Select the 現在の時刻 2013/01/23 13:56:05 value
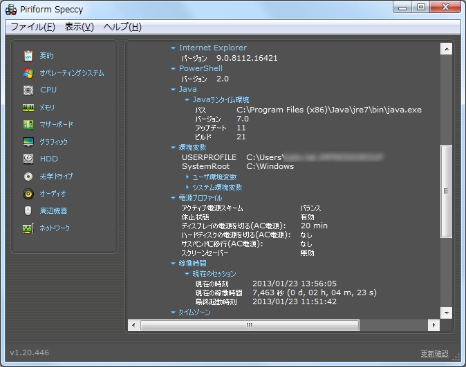Screen dimensions: 466x367 coord(295,284)
